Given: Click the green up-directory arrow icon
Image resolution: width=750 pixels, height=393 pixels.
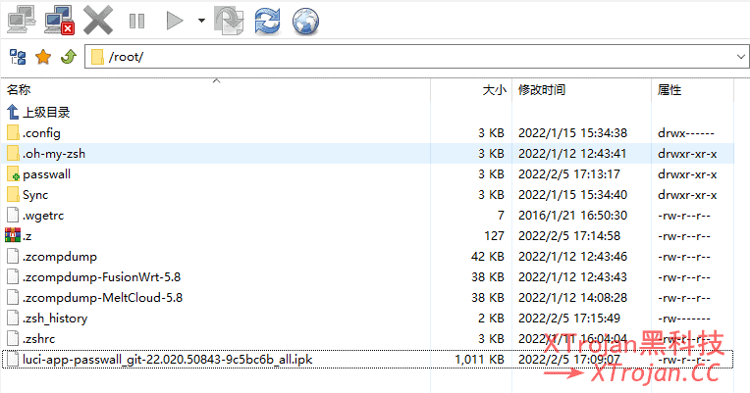Looking at the screenshot, I should click(x=68, y=57).
